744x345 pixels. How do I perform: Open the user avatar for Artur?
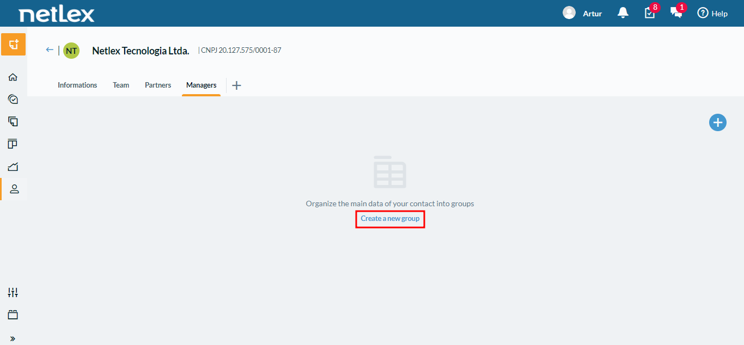pyautogui.click(x=569, y=13)
